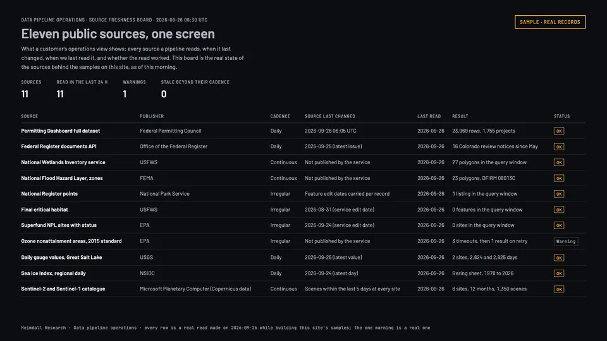607x341 pixels.
Task: Click the Heimdall Research footer note
Action: click(x=226, y=328)
